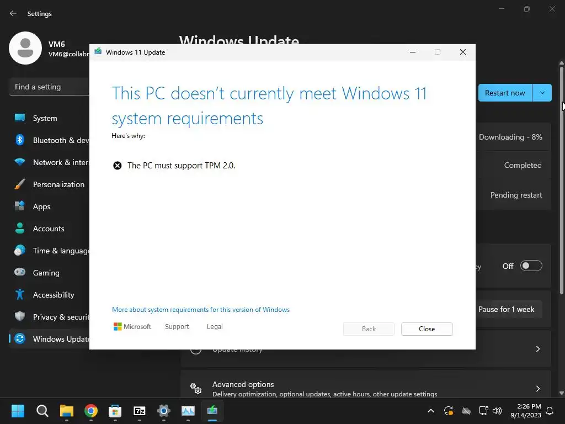
Task: Click the Time & language clock icon
Action: [x=20, y=250]
